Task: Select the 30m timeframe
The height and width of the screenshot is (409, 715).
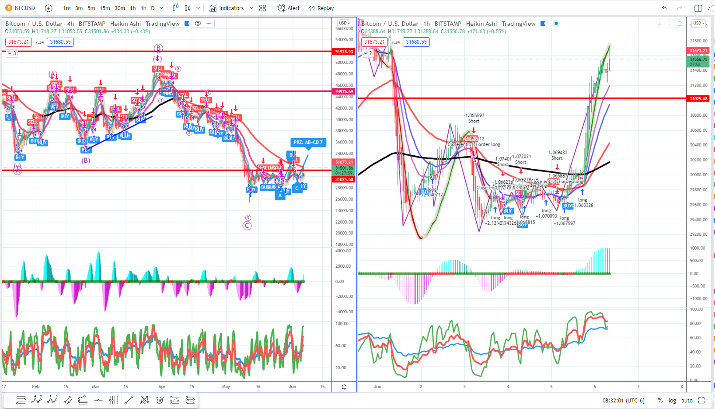Action: 120,8
